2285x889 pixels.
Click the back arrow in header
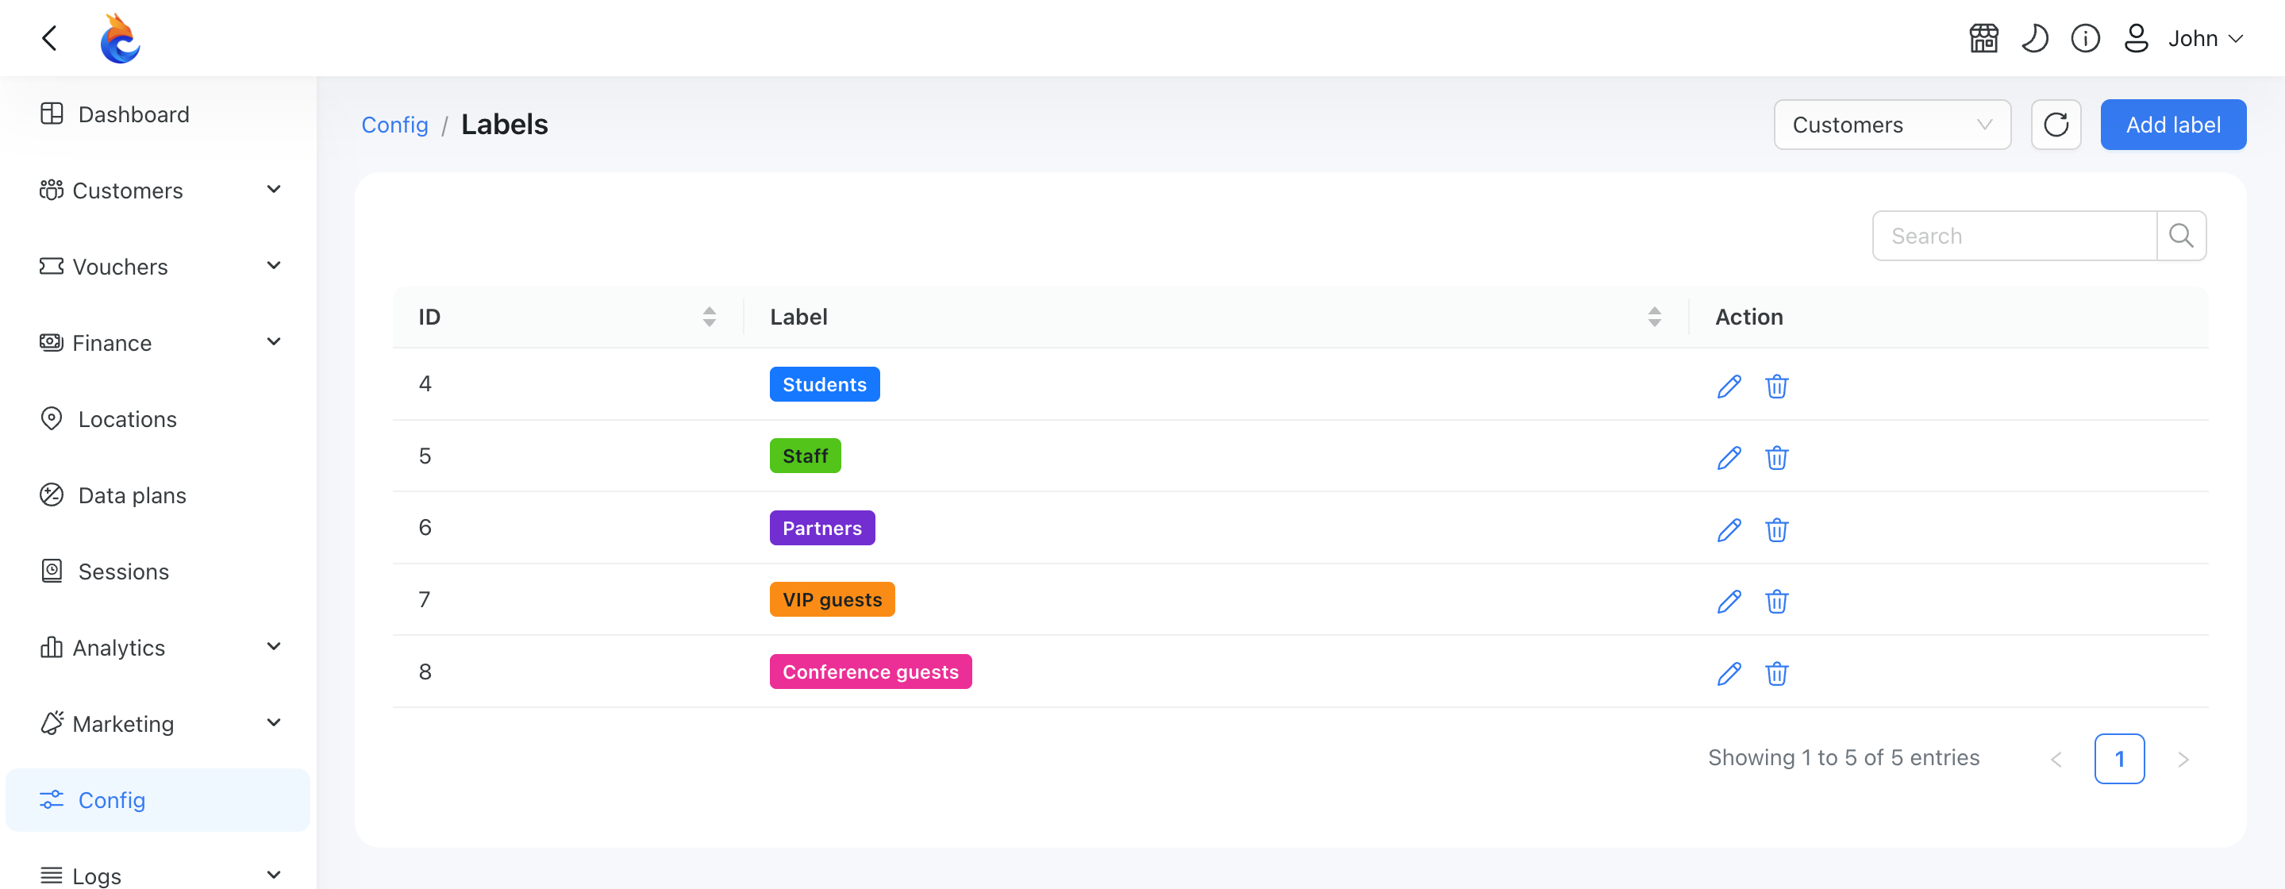(x=50, y=38)
